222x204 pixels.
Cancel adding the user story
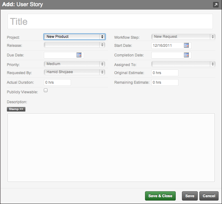click(x=209, y=196)
